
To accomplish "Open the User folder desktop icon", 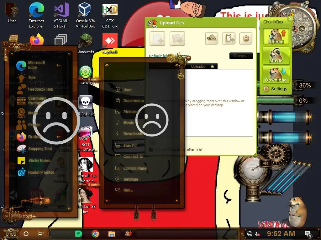I will point(12,13).
